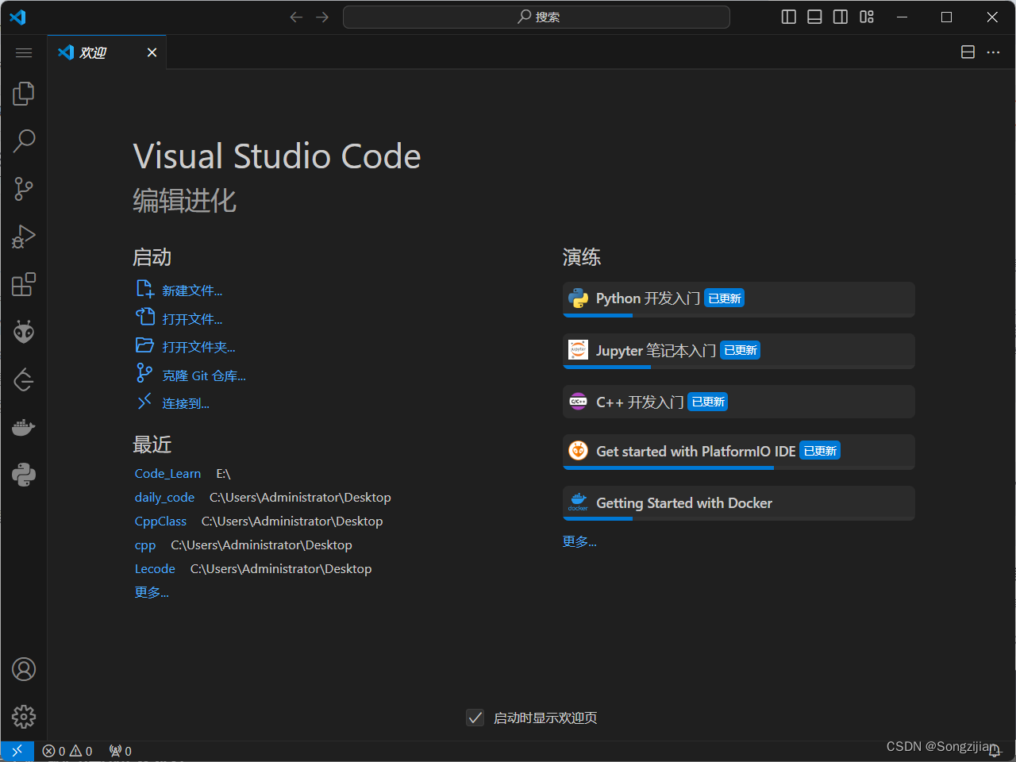The height and width of the screenshot is (762, 1016).
Task: Open the Search view in activity bar
Action: [x=24, y=141]
